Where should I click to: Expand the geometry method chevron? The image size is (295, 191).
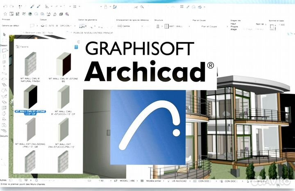pos(86,26)
